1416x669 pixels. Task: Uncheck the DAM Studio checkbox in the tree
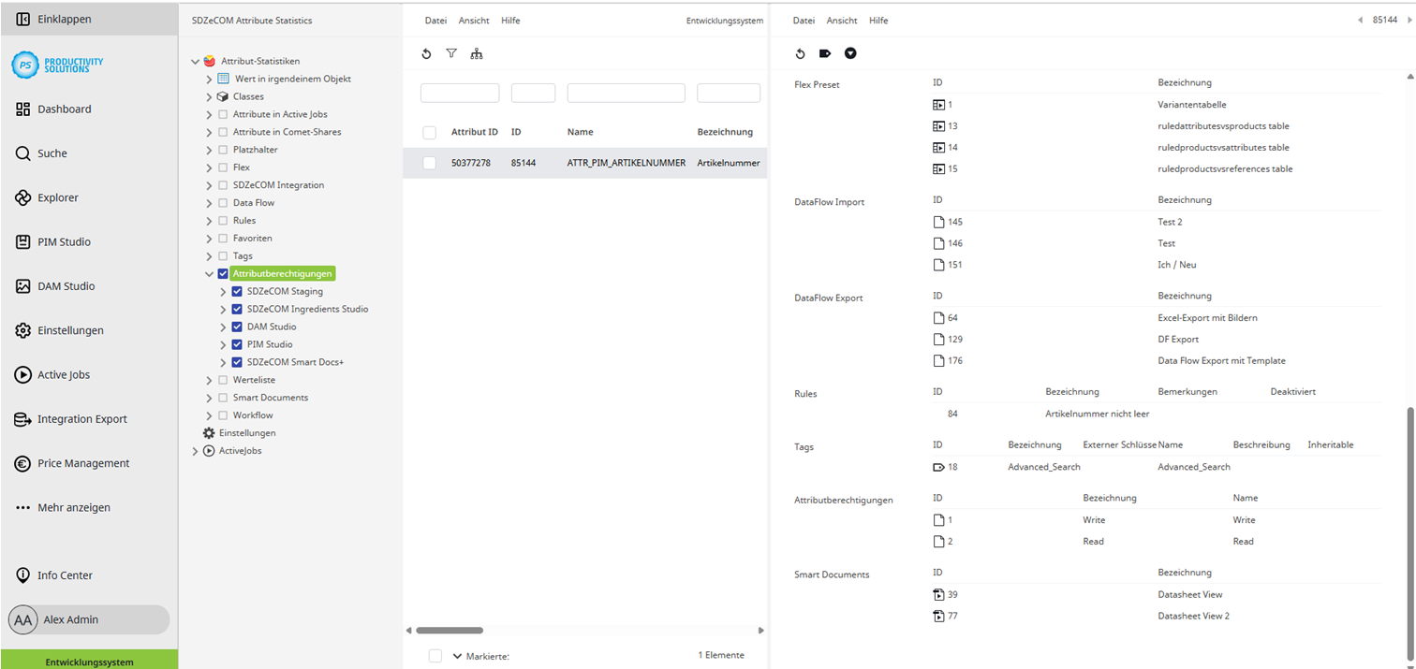237,327
